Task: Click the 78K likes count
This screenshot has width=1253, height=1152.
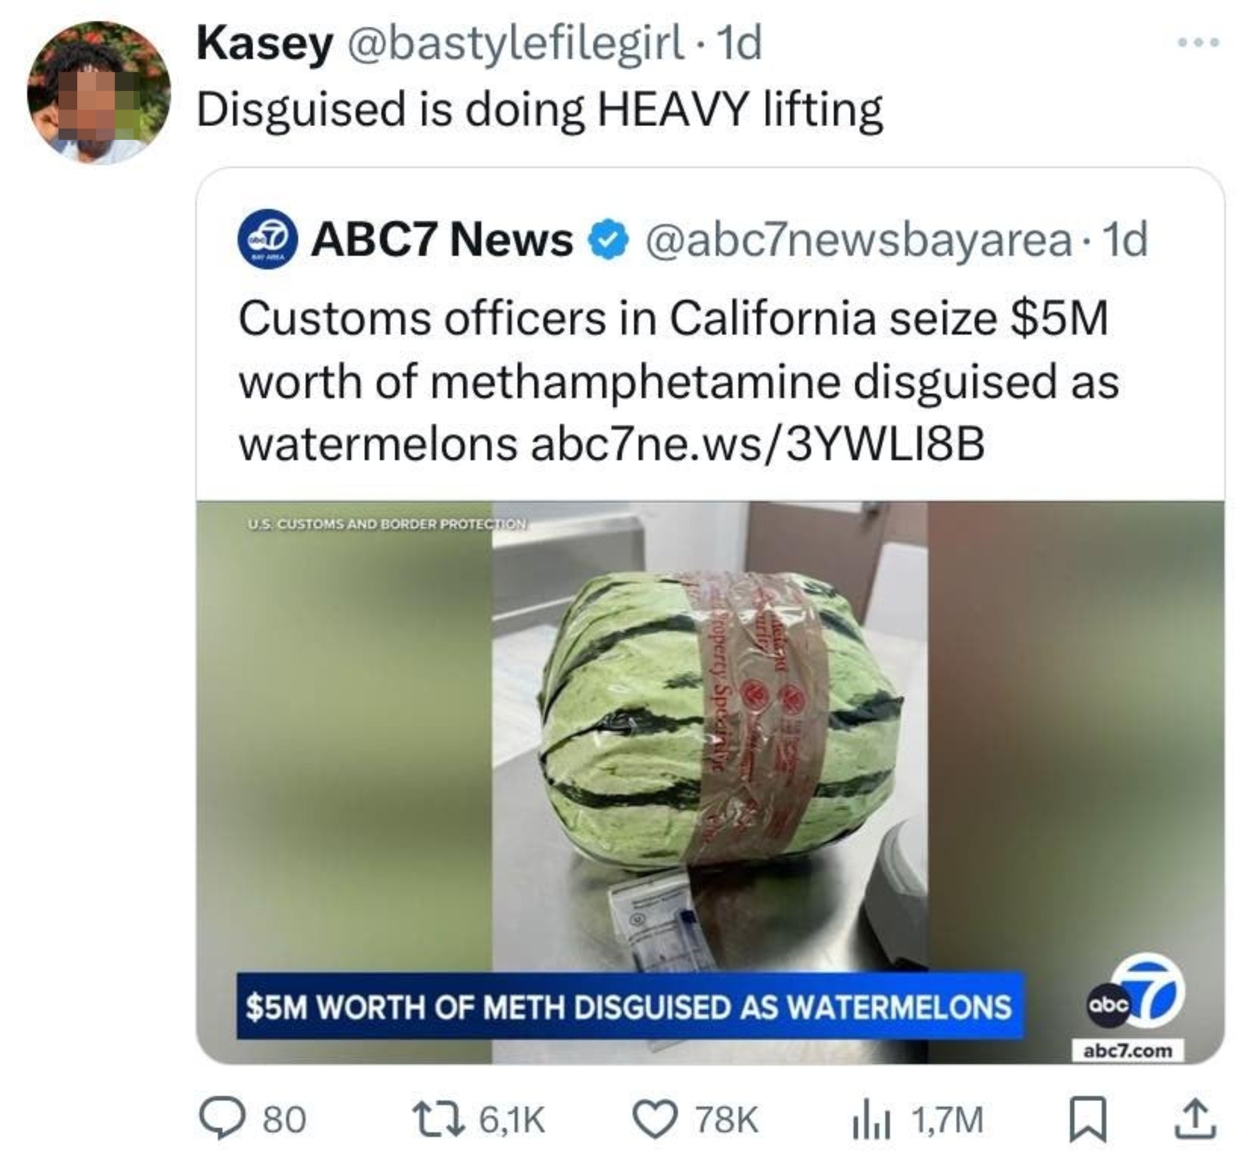Action: 727,1120
